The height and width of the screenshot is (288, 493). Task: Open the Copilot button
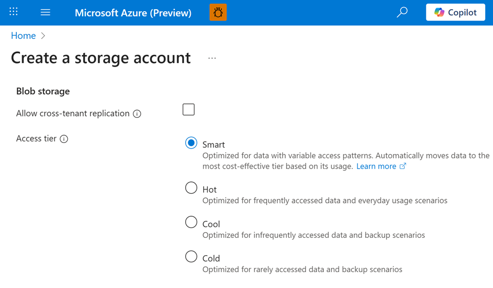(x=455, y=12)
